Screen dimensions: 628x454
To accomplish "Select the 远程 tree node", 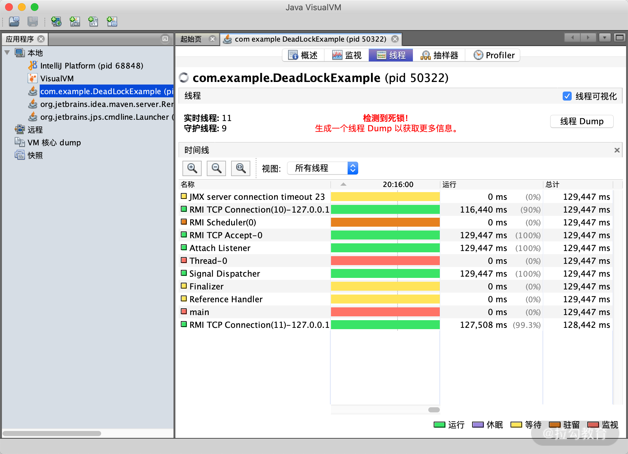I will 29,130.
